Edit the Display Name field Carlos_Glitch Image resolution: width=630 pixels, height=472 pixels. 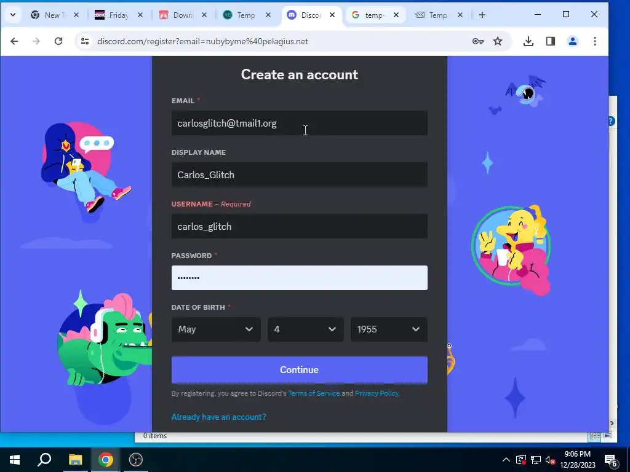pos(300,175)
